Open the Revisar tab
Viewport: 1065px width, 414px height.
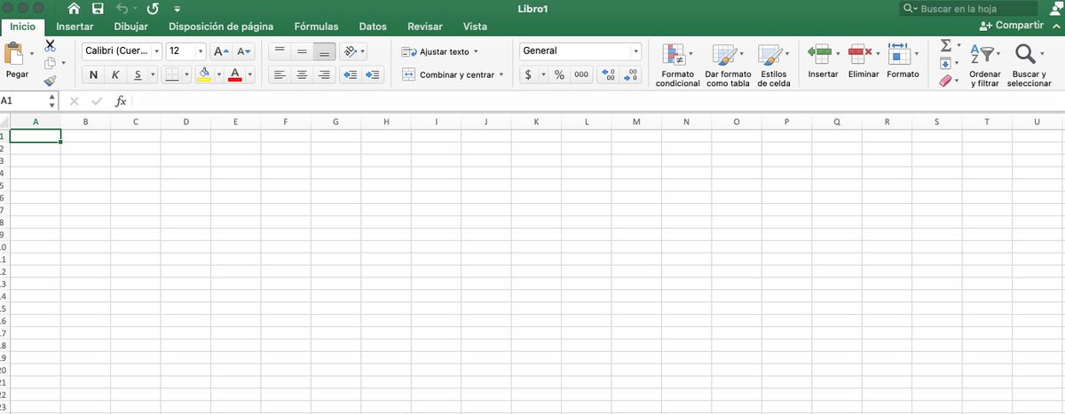point(424,26)
